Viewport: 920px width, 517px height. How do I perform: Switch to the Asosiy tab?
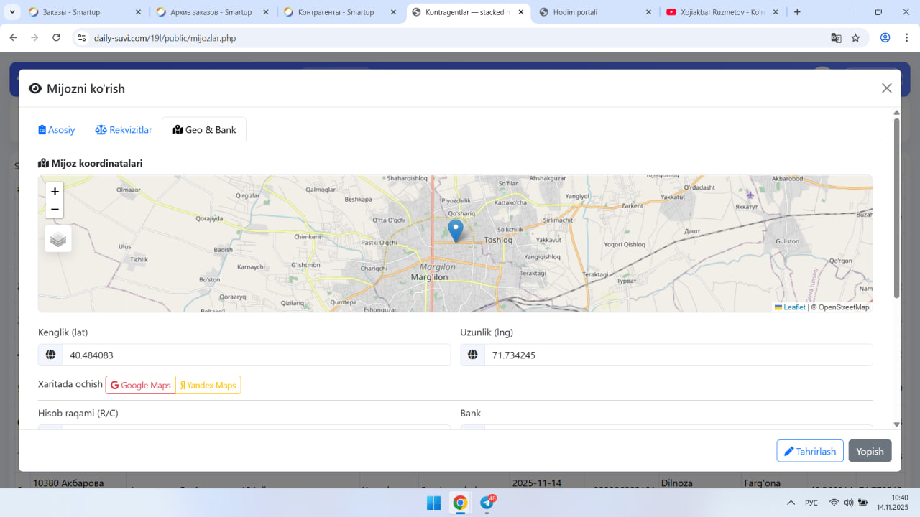57,130
